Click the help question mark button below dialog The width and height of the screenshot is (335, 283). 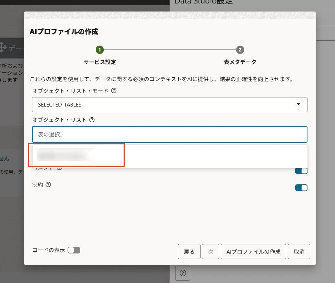(183, 273)
